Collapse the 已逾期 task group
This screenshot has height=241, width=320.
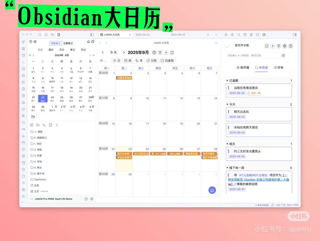click(x=227, y=81)
